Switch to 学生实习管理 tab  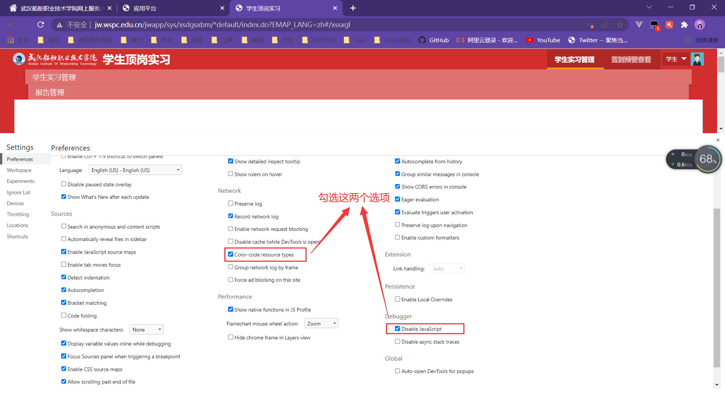[x=575, y=60]
